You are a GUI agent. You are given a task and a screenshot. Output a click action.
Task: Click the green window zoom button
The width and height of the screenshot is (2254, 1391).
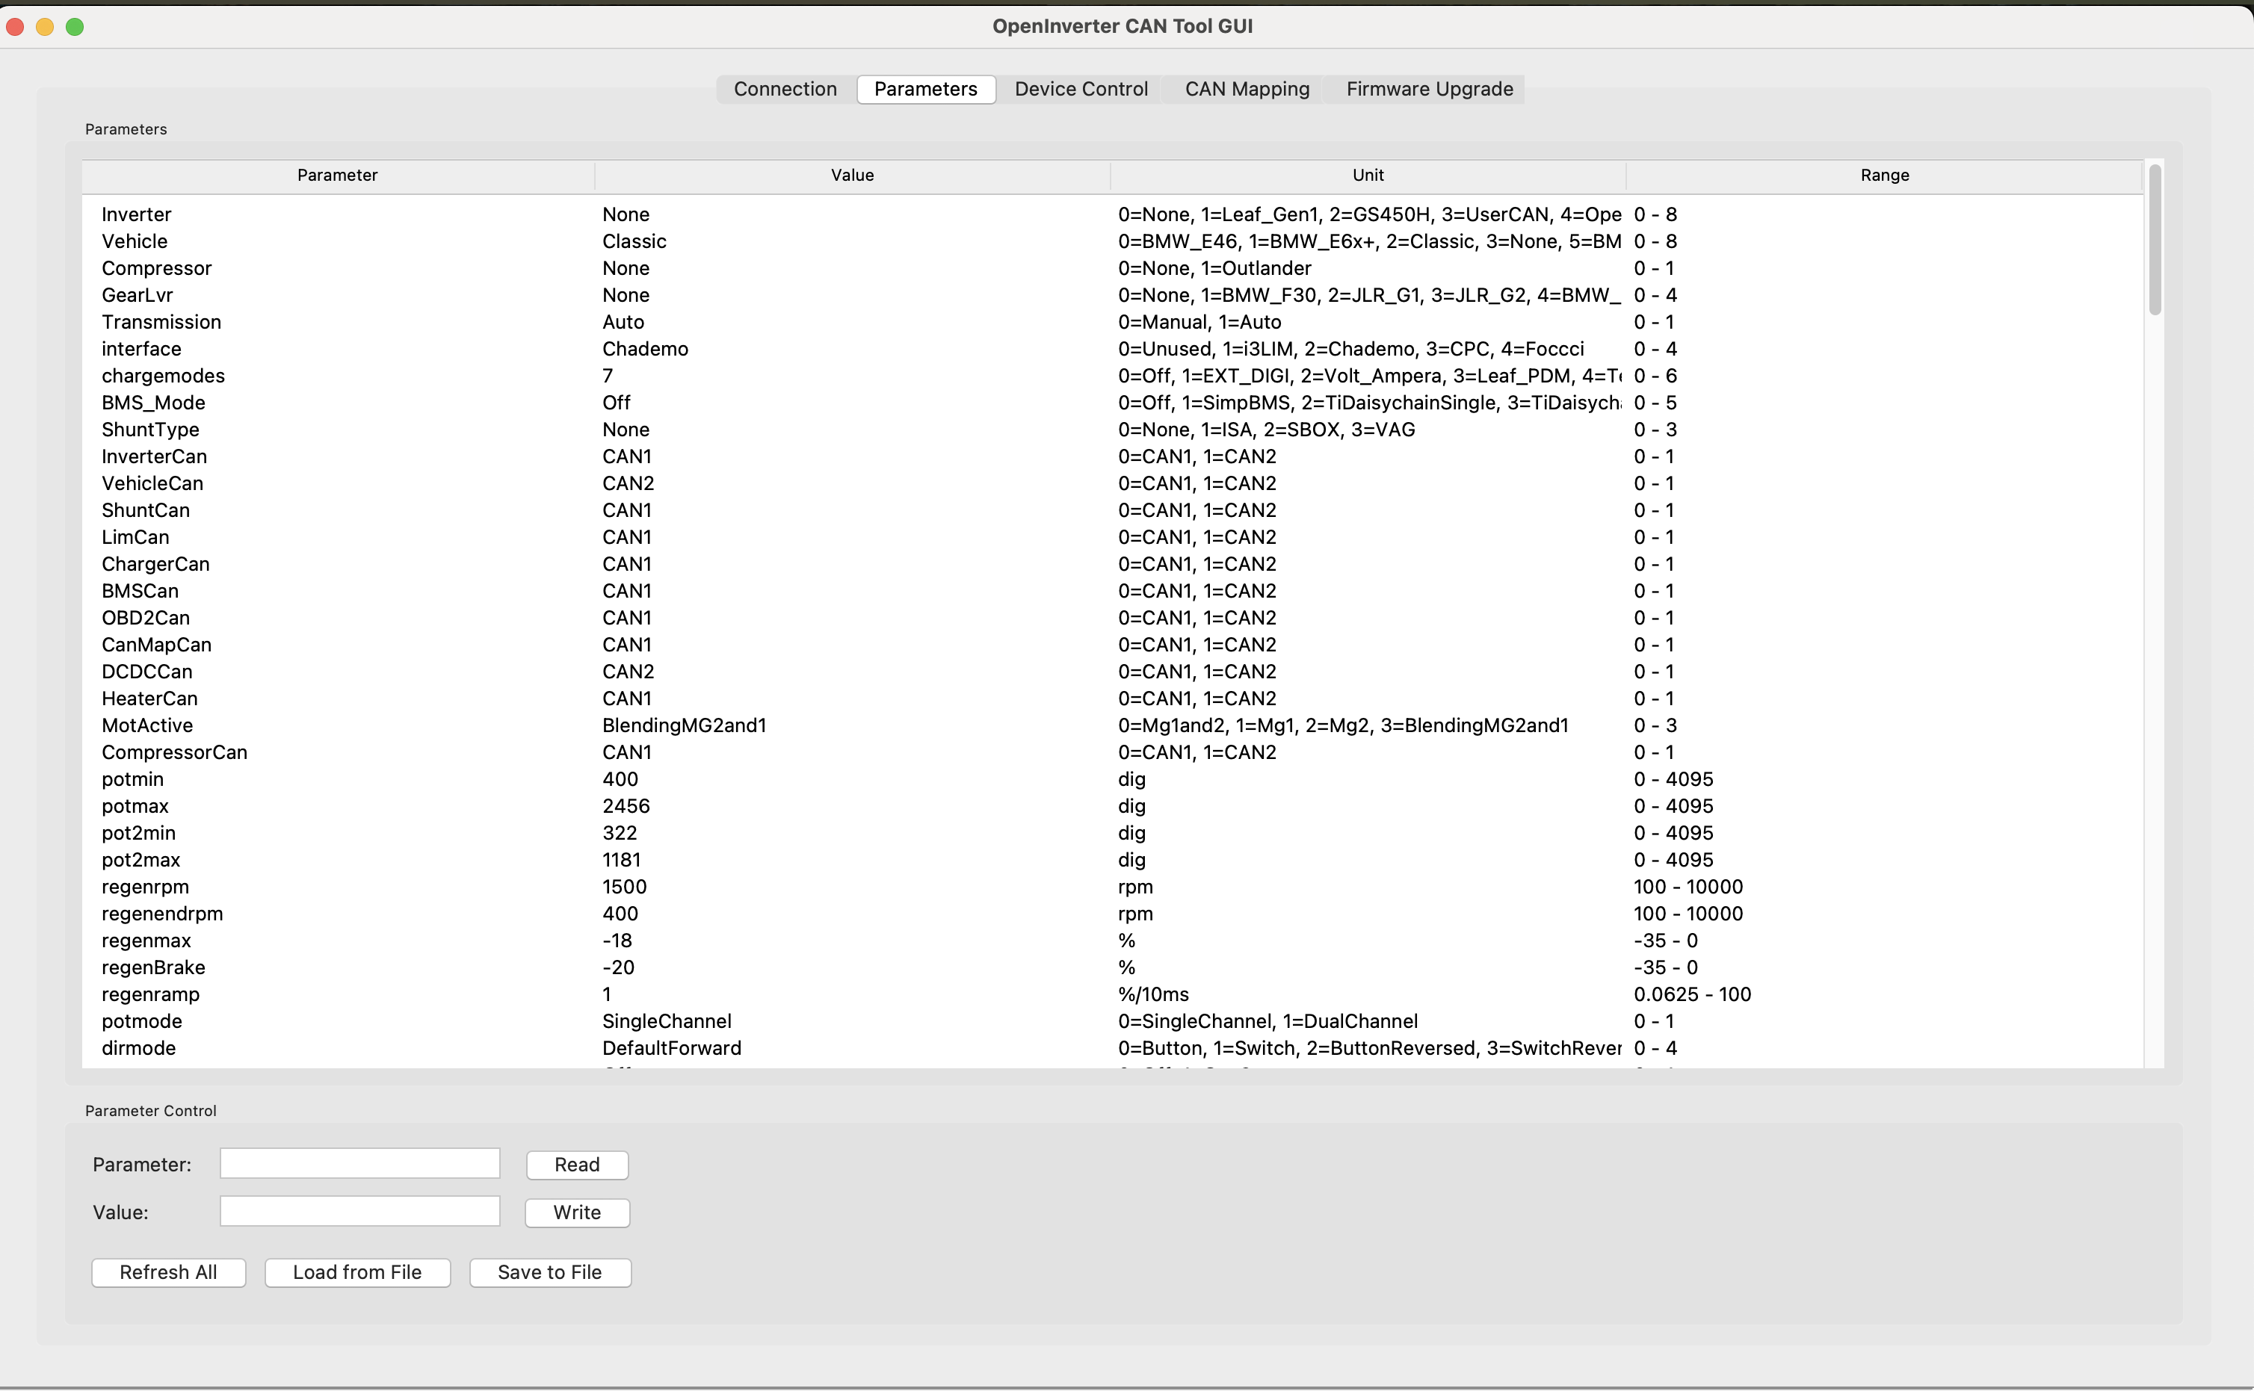coord(75,27)
